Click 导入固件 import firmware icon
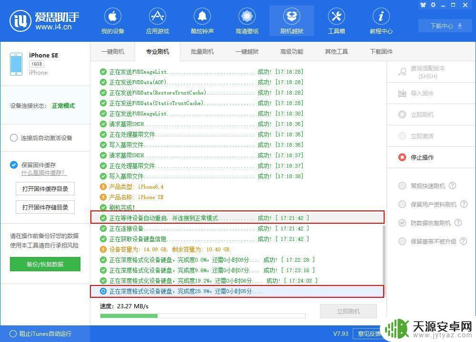 click(x=402, y=93)
